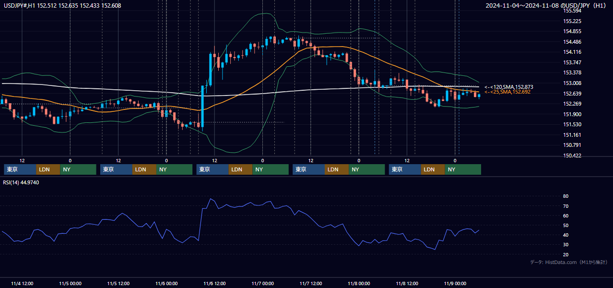
Task: Click the 25 SMA label 152.692
Action: click(507, 92)
